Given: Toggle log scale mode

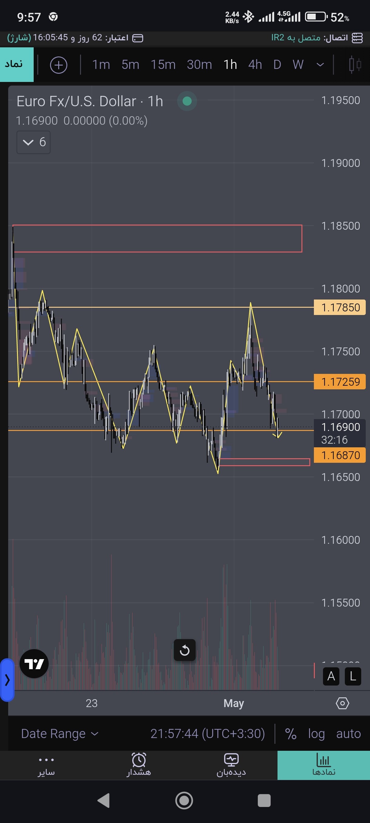Looking at the screenshot, I should [316, 733].
